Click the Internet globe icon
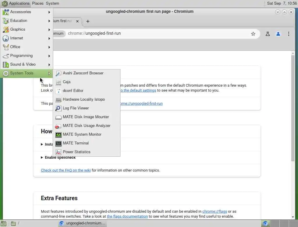Screen dimensions: 298x227 pos(6,38)
